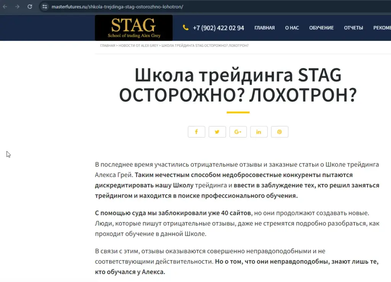Open site information icon in address bar
Viewport: 391px width, 282px height.
(x=45, y=7)
